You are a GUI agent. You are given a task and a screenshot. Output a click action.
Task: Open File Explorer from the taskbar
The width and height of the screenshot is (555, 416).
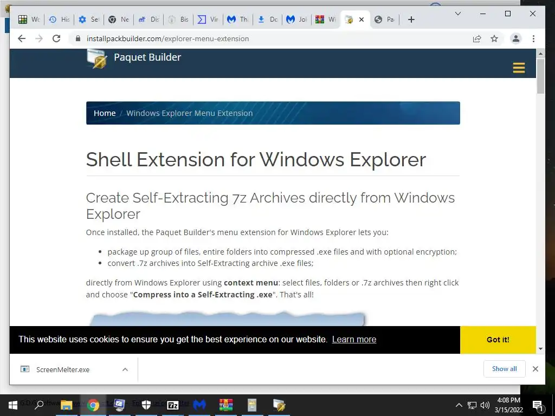coord(66,405)
